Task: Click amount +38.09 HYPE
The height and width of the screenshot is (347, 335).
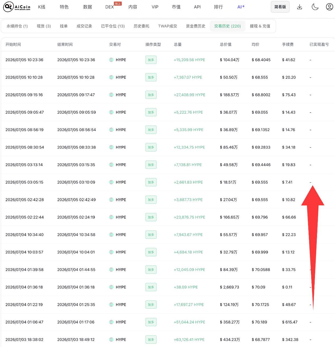Action: (186, 287)
